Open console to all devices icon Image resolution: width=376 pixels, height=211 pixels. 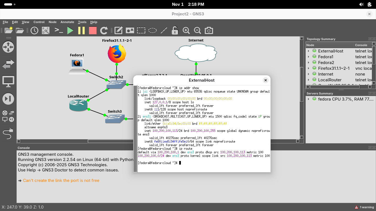[59, 30]
